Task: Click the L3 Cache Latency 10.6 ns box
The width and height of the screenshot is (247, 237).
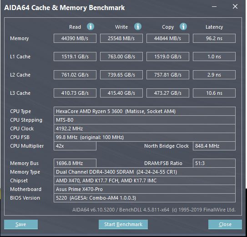Action: pyautogui.click(x=214, y=93)
